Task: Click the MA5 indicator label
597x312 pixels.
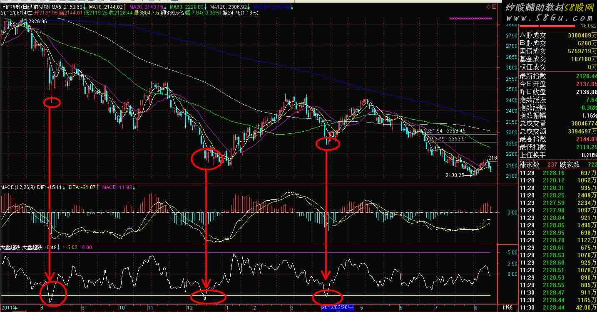Action: 67,7
